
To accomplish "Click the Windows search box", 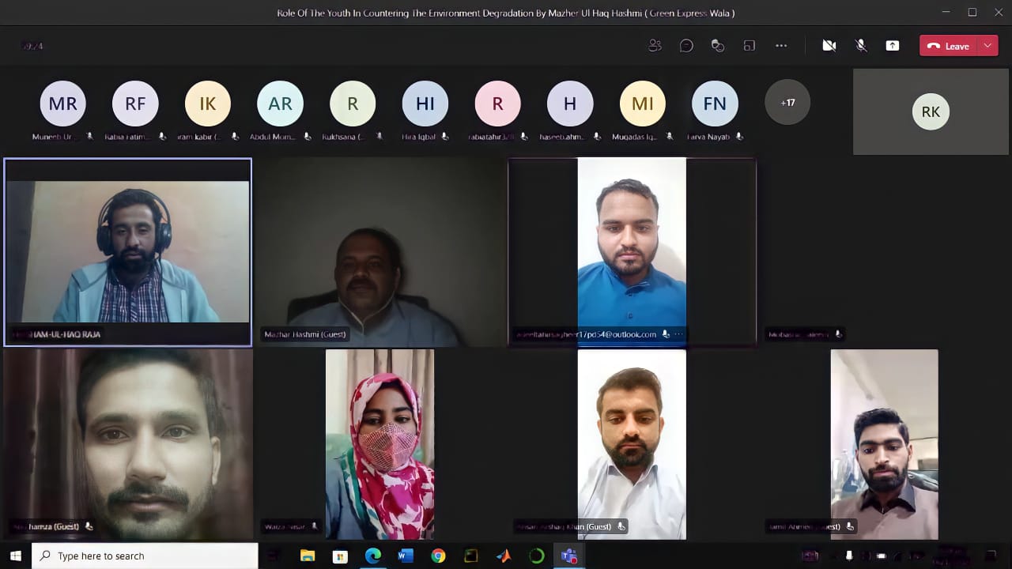I will [145, 556].
